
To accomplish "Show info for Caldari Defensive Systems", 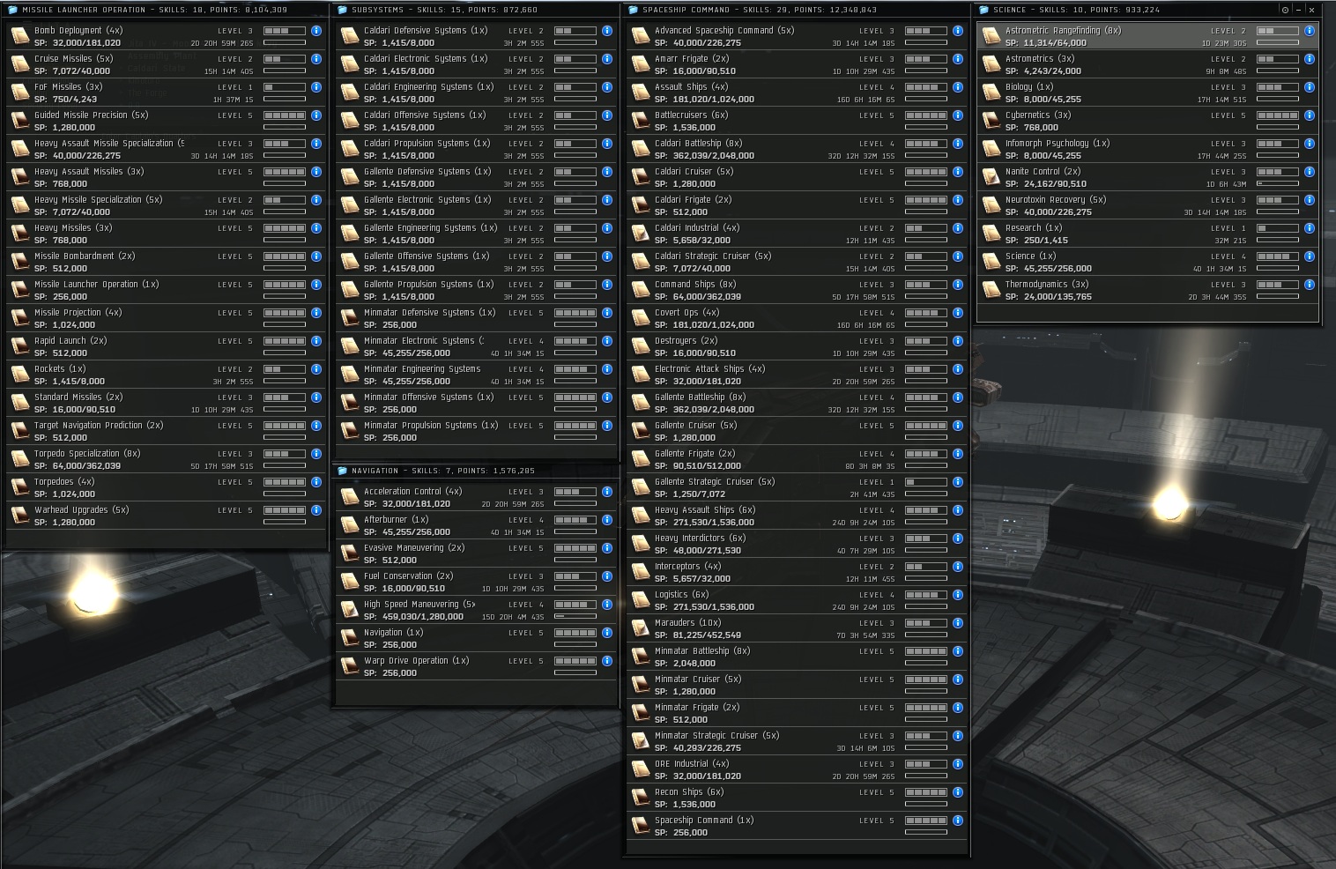I will tap(607, 31).
